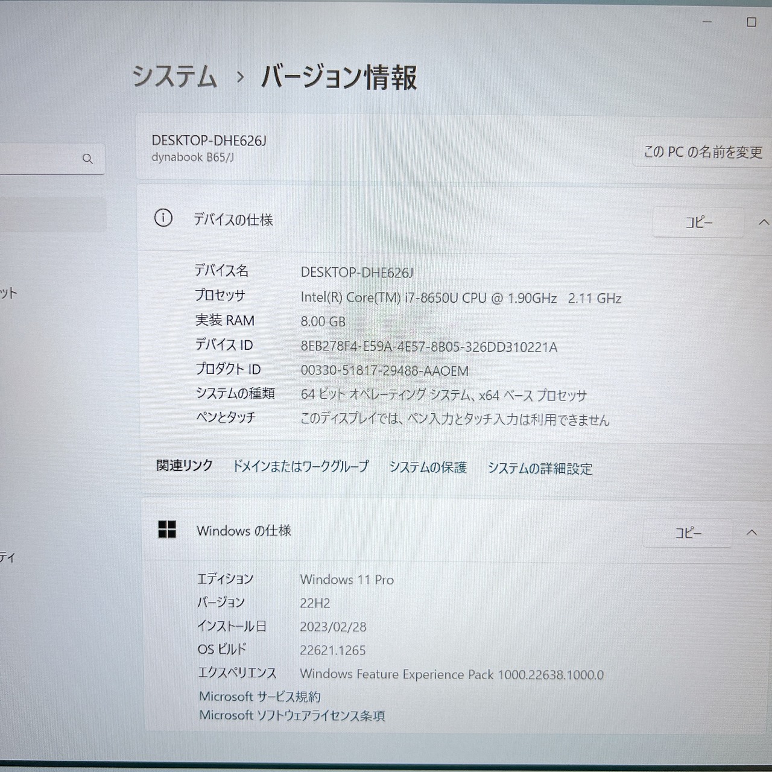Select the Windows 11 Pro edition value
Image resolution: width=772 pixels, height=772 pixels.
click(347, 580)
